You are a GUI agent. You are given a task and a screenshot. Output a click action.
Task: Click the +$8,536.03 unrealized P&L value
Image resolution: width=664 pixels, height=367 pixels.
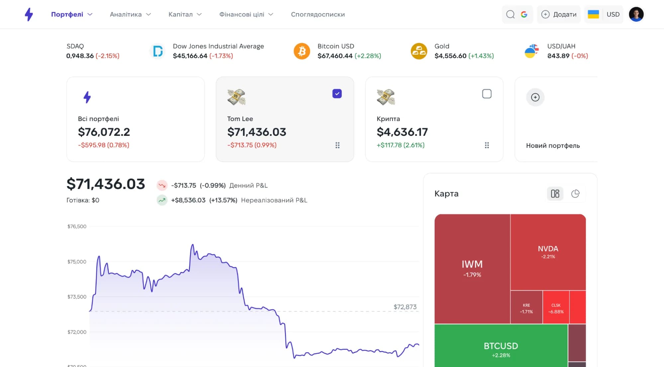188,200
